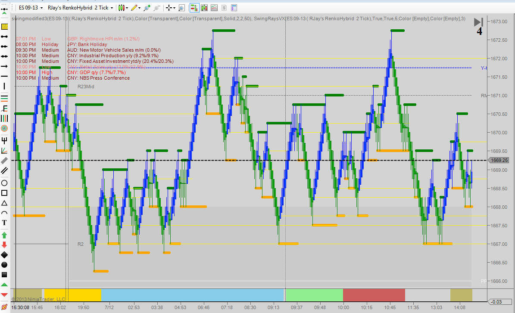This screenshot has height=313, width=515.
Task: Open the ES 09-13 instrument dropdown
Action: tap(31, 8)
